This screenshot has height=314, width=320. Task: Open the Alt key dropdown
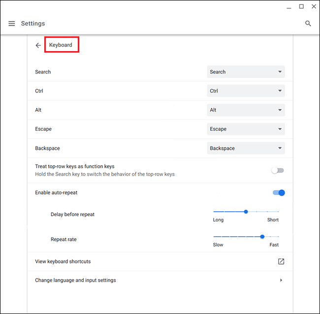pos(246,110)
